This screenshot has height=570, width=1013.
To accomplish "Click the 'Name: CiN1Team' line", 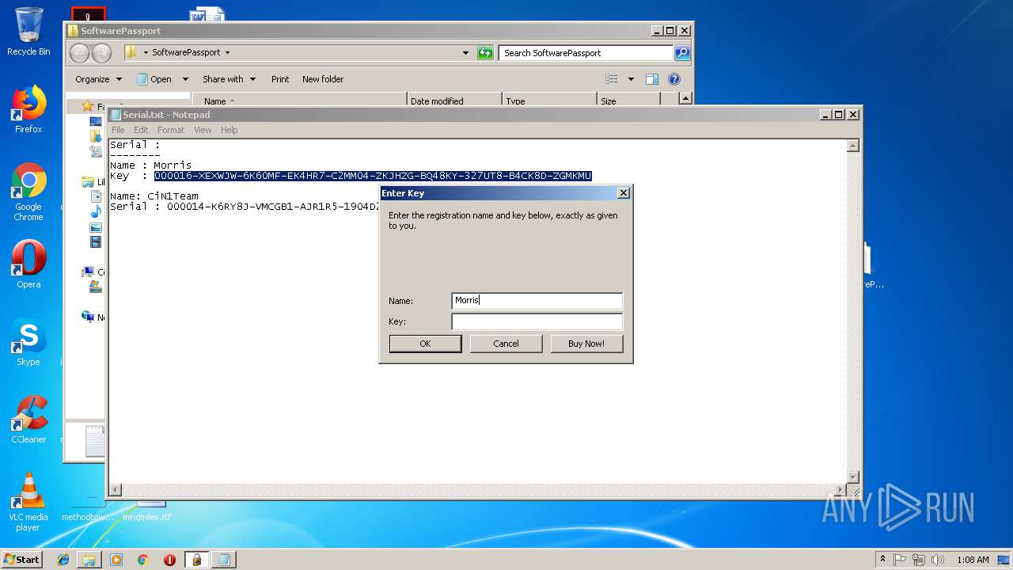I will tap(154, 196).
